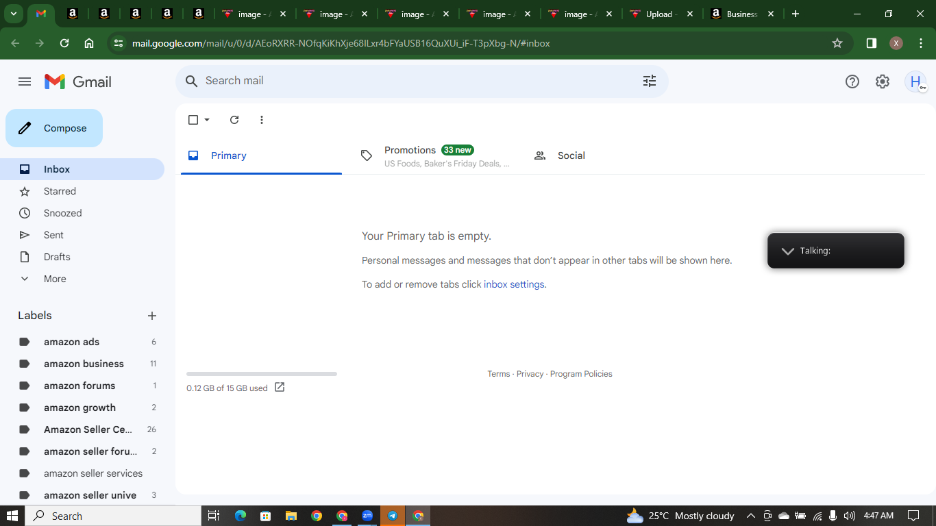Show search options filter icon
Image resolution: width=936 pixels, height=526 pixels.
(650, 81)
